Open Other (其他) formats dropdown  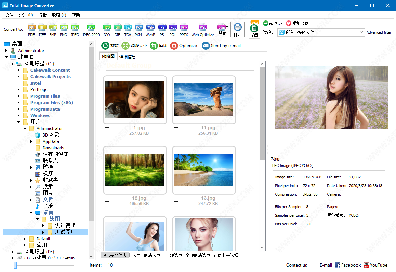(x=223, y=29)
